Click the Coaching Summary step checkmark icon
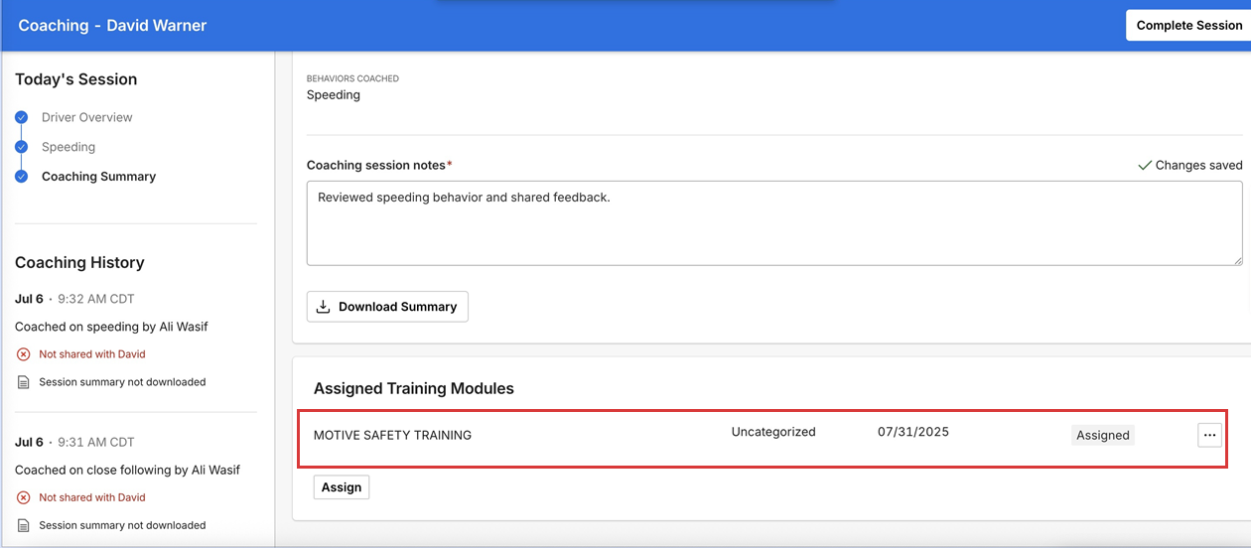 point(22,177)
